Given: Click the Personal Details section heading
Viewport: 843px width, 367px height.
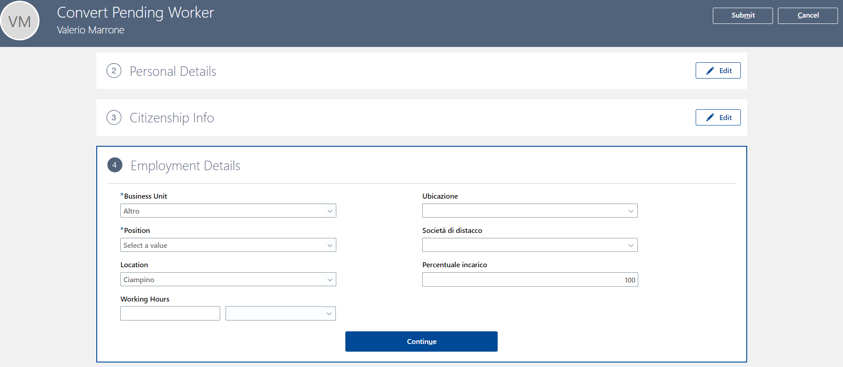Looking at the screenshot, I should pyautogui.click(x=173, y=71).
